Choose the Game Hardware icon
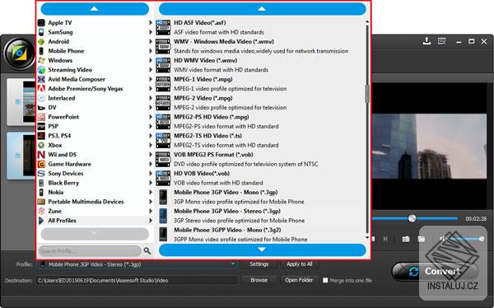 tap(41, 164)
